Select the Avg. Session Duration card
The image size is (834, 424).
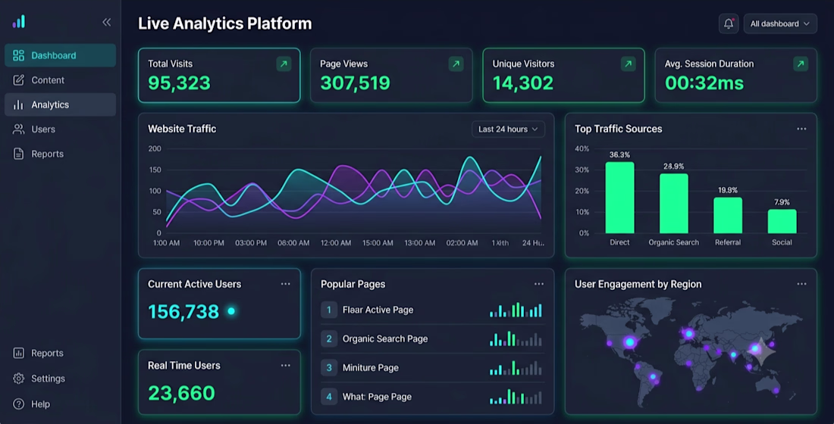point(736,76)
